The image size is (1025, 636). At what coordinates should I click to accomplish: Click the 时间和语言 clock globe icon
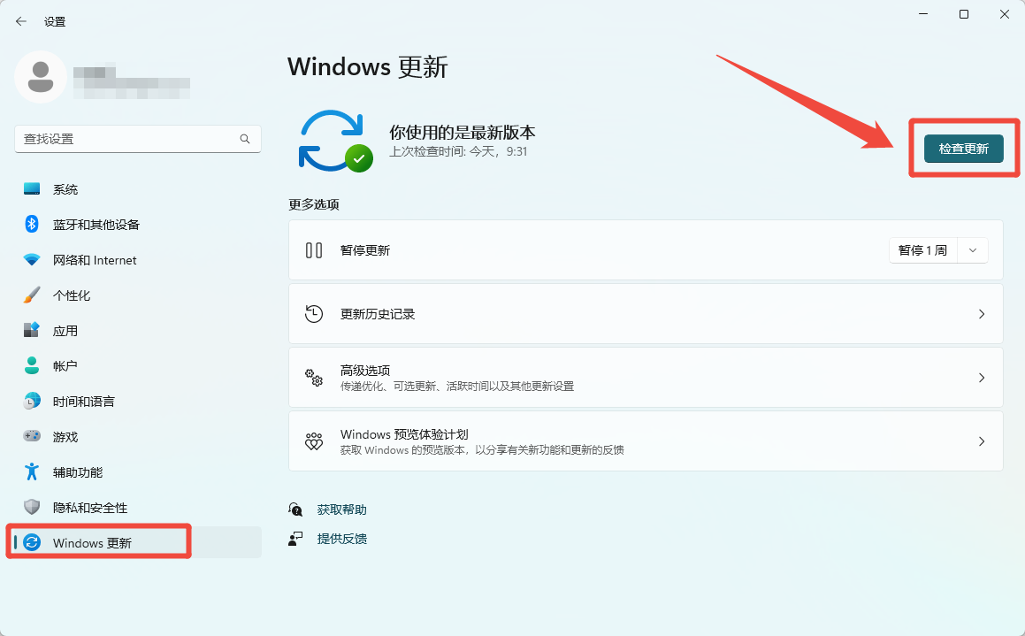(31, 401)
